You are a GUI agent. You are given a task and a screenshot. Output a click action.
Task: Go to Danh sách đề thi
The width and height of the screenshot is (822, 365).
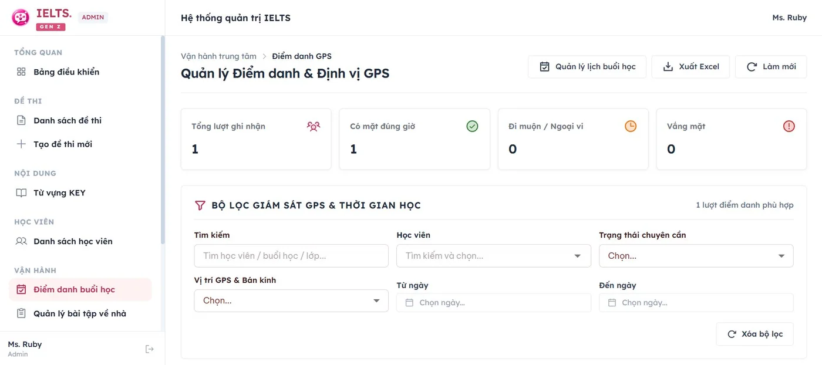point(80,120)
